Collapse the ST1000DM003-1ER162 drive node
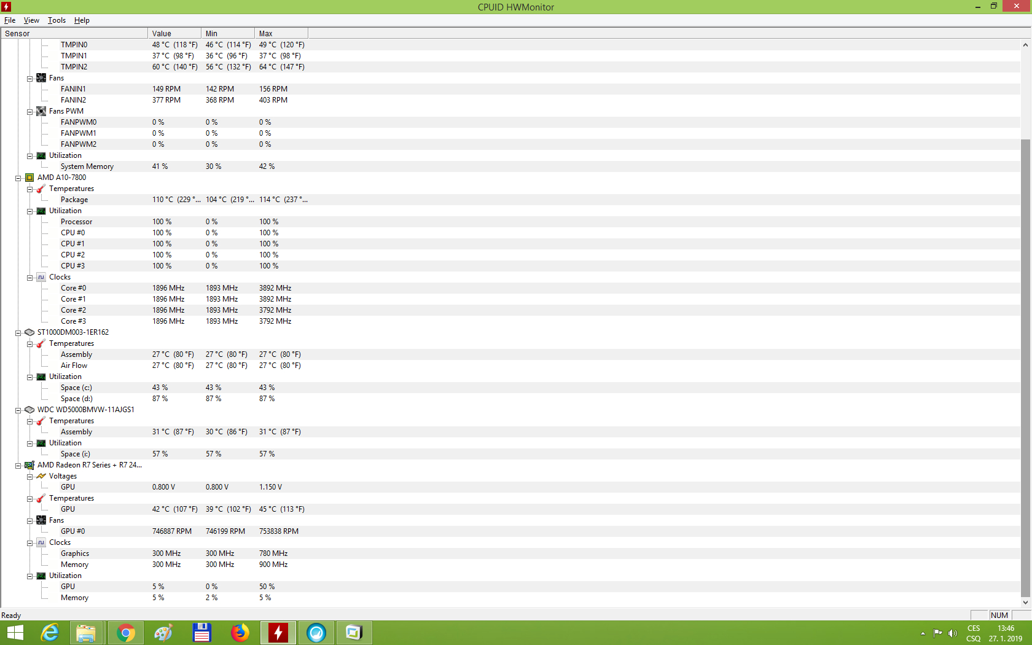The height and width of the screenshot is (645, 1032). 18,333
